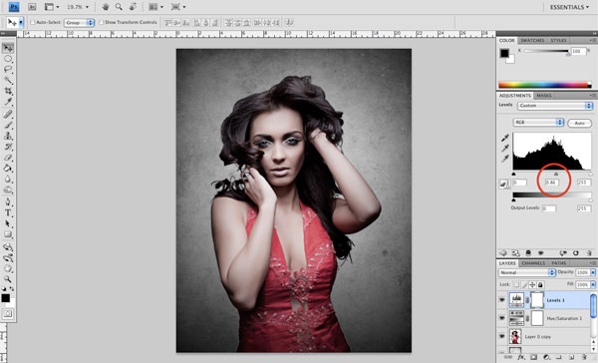This screenshot has width=598, height=363.
Task: Select the Pen tool
Action: point(8,201)
